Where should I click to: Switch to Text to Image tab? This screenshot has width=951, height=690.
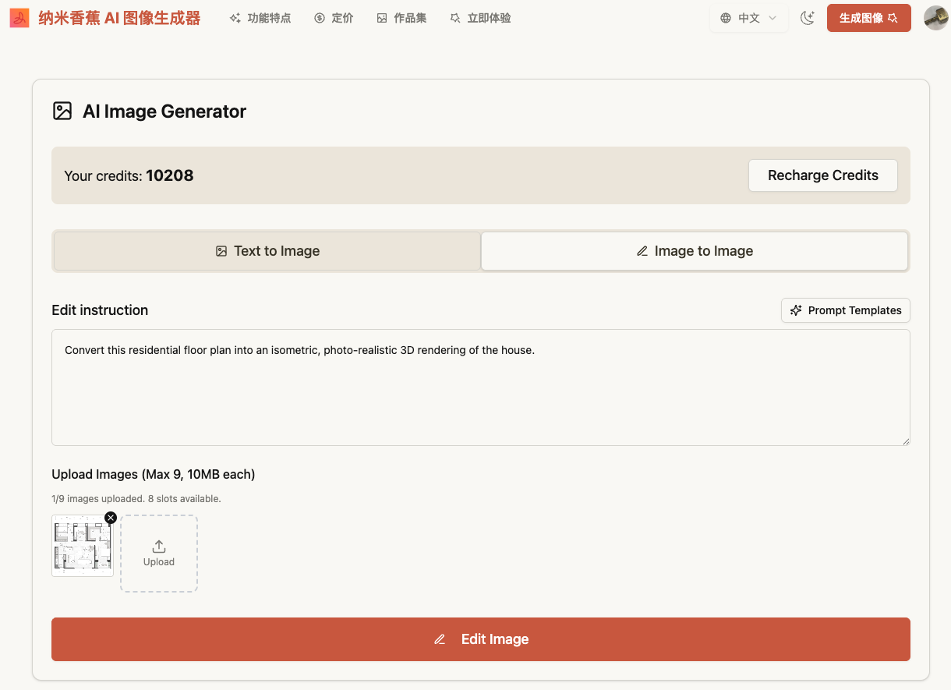pos(267,251)
